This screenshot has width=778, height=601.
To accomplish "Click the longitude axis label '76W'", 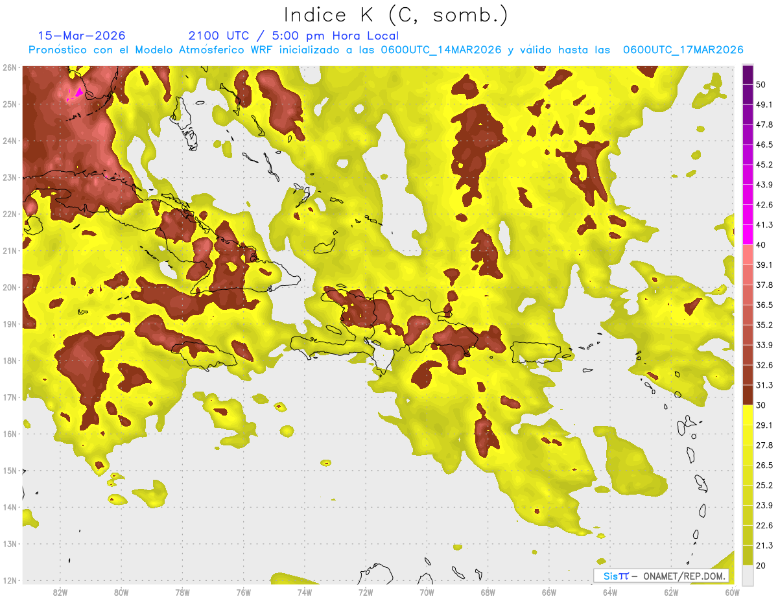I will (243, 593).
